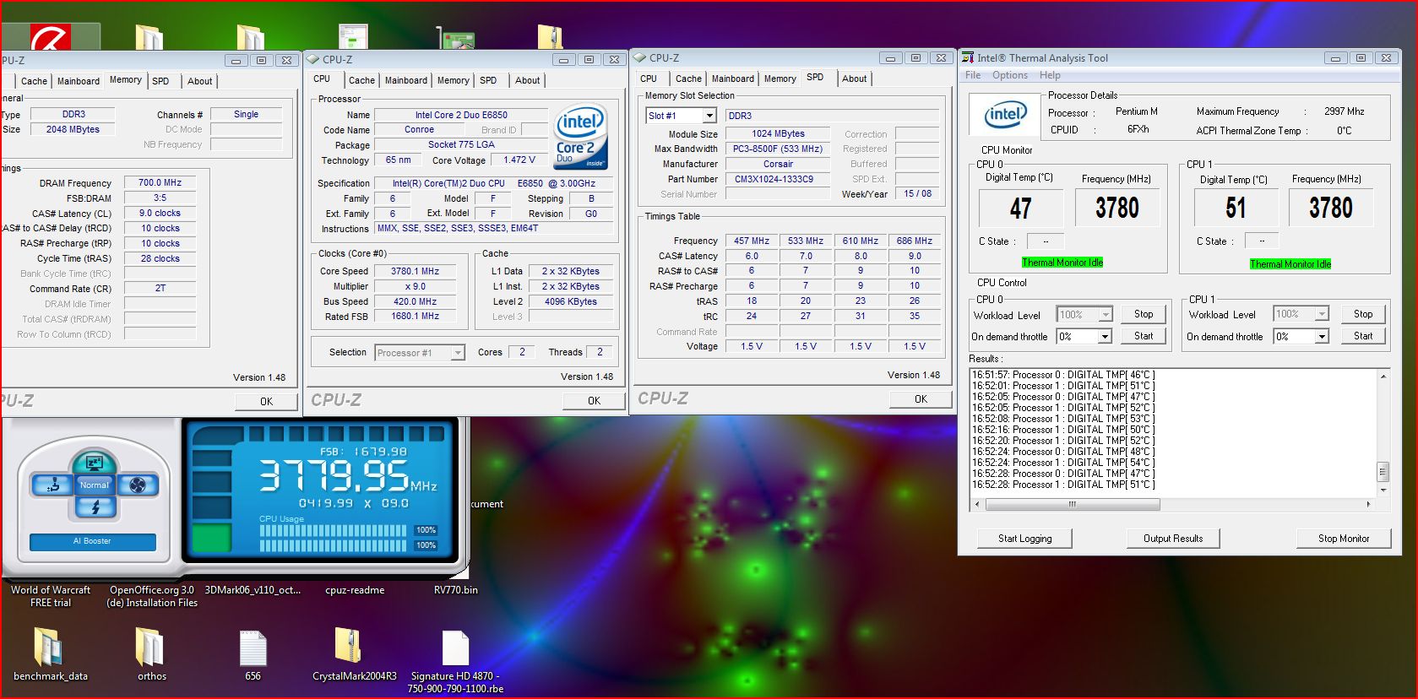Viewport: 1418px width, 699px height.
Task: Open the Signature HD 4870 .rbe file icon
Action: pyautogui.click(x=455, y=648)
